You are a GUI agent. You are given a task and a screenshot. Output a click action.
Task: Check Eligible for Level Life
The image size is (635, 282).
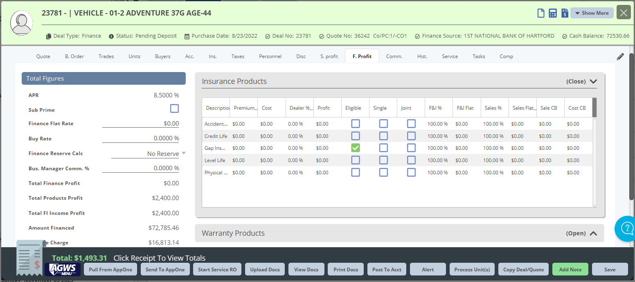356,160
